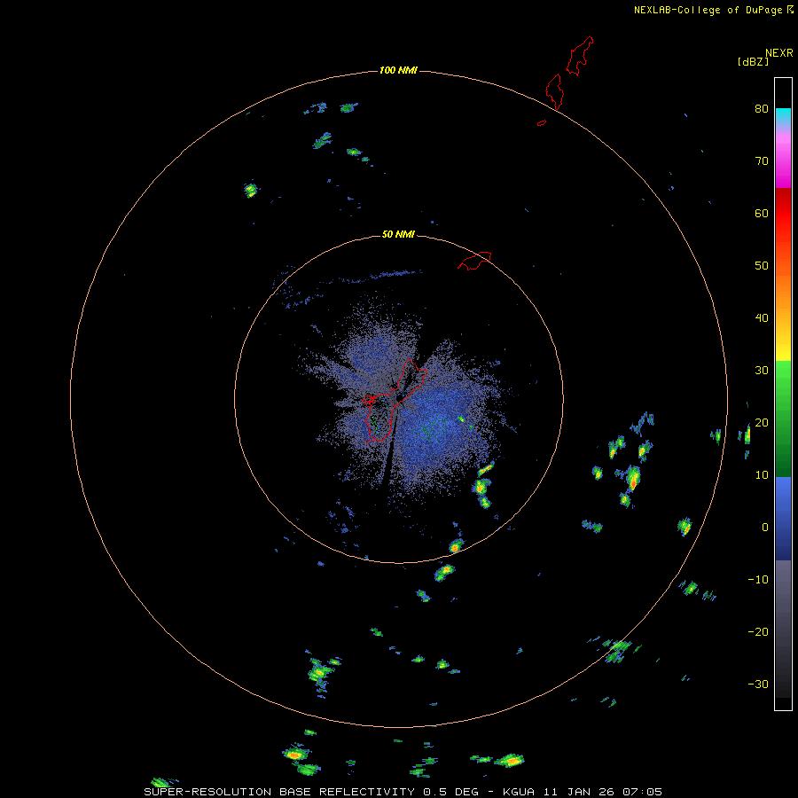Click the 50 NMI range ring label

point(398,234)
